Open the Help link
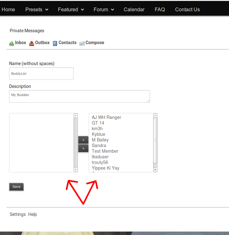Screen dimensions: 229x235 tap(33, 214)
